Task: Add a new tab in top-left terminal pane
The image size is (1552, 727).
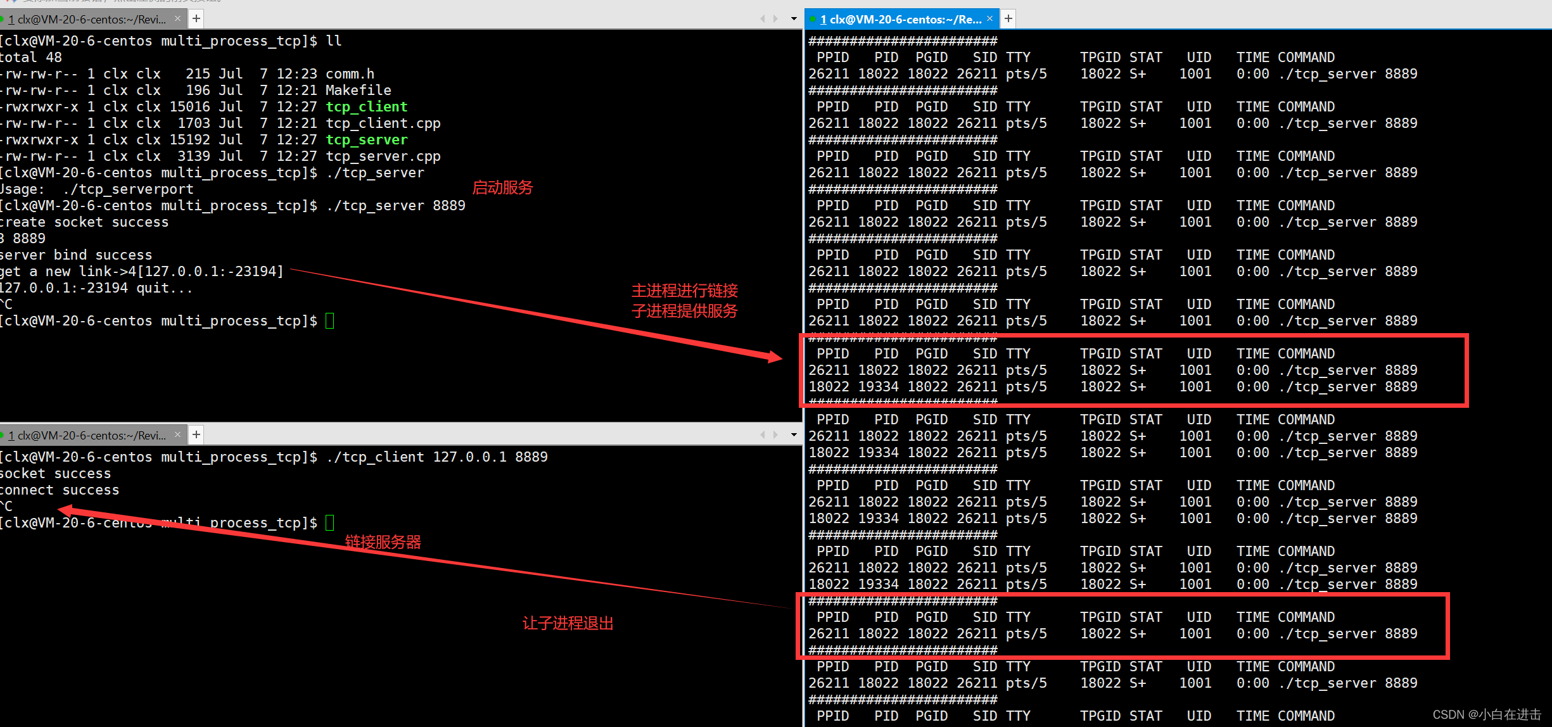Action: tap(196, 19)
